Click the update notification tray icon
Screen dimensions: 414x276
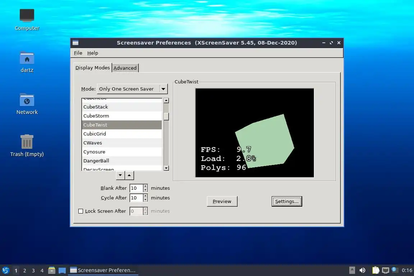point(395,270)
